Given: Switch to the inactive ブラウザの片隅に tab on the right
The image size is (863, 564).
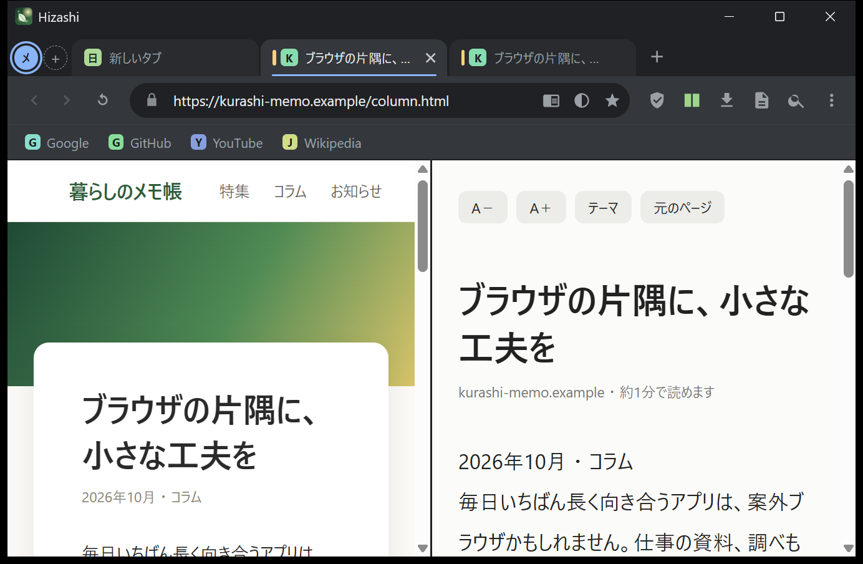Looking at the screenshot, I should [x=542, y=58].
